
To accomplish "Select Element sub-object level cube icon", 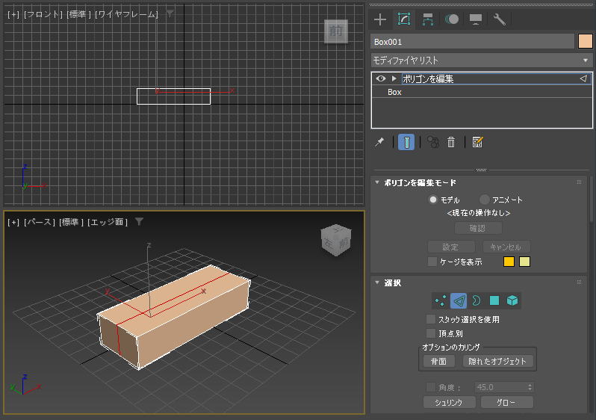I will pyautogui.click(x=512, y=300).
